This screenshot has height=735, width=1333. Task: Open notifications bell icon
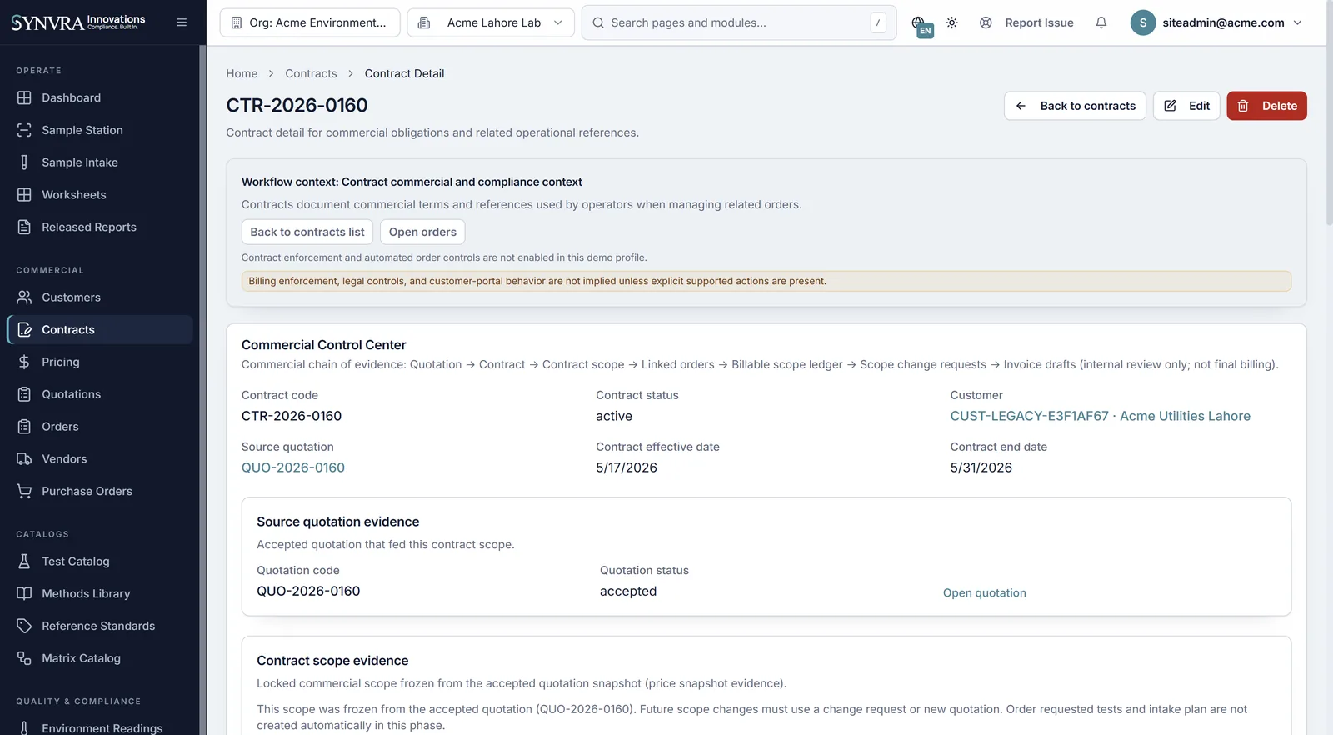pos(1101,22)
